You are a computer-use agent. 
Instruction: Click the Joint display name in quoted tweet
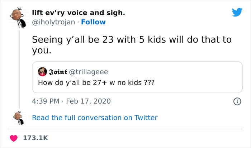57,72
